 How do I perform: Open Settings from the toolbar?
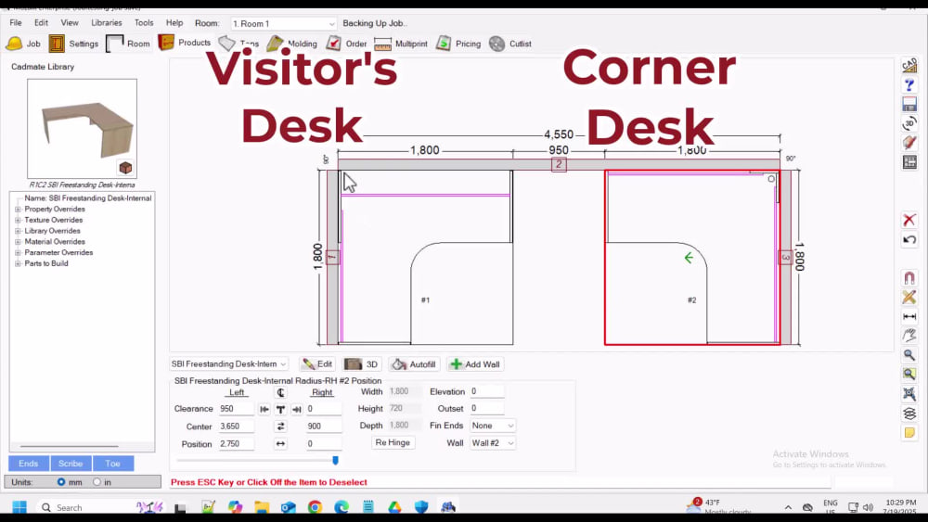pos(73,44)
